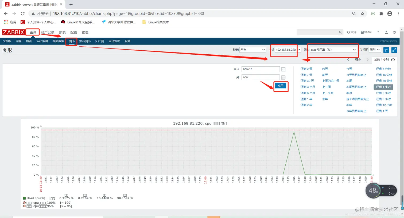Switch to 最新数据 submenu

click(58, 41)
